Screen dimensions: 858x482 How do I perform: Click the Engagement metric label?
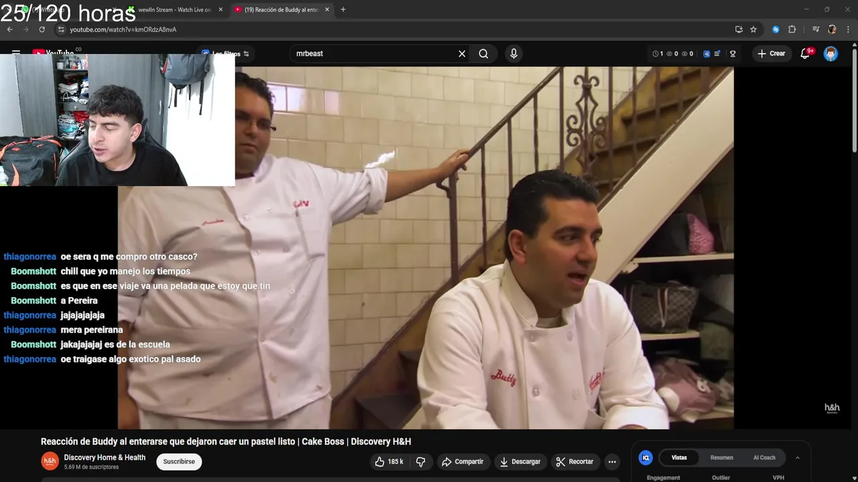[664, 478]
